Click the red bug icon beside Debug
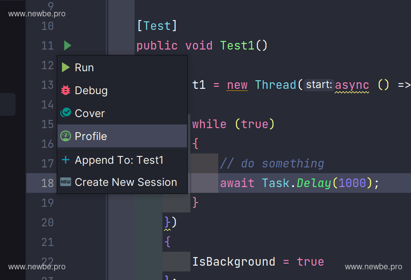Screen dimensions: 411x280 pyautogui.click(x=66, y=90)
